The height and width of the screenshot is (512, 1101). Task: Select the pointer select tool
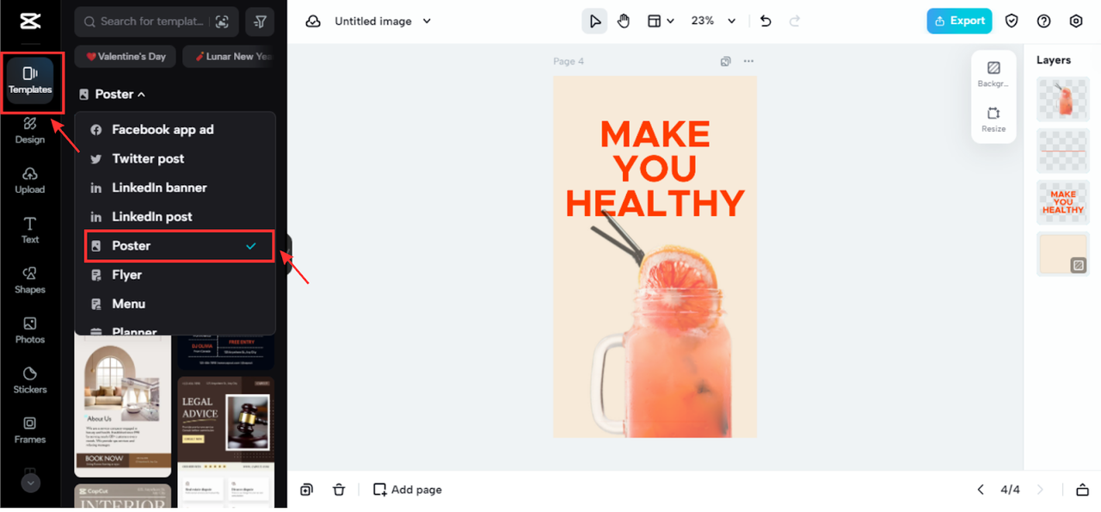[594, 22]
